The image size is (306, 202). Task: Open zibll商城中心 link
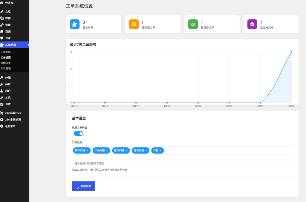13,113
